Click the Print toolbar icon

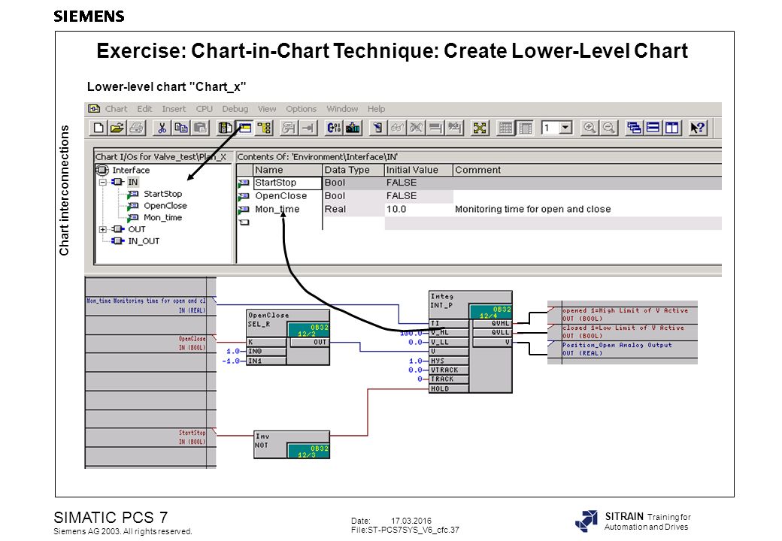coord(136,128)
